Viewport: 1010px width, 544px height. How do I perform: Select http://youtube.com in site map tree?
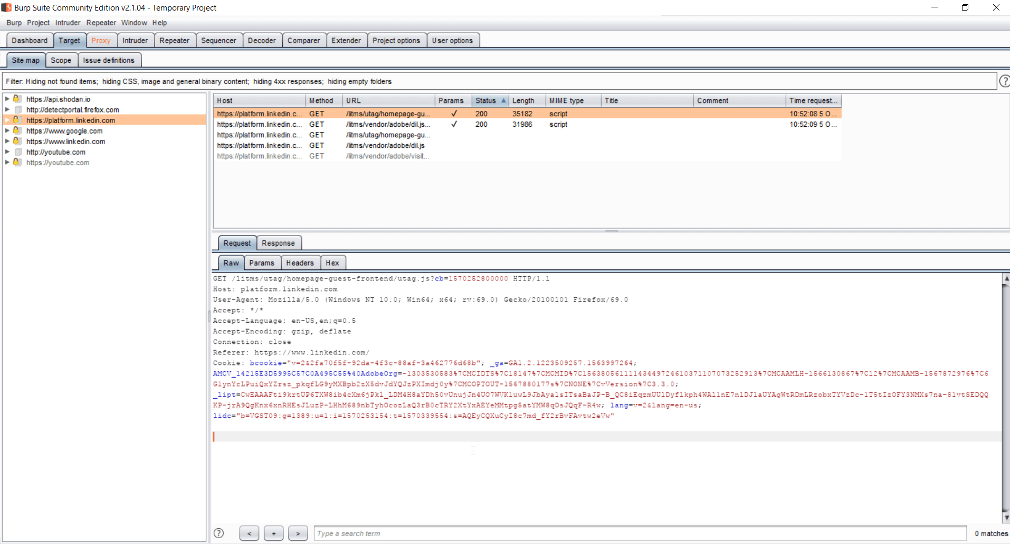tap(56, 152)
